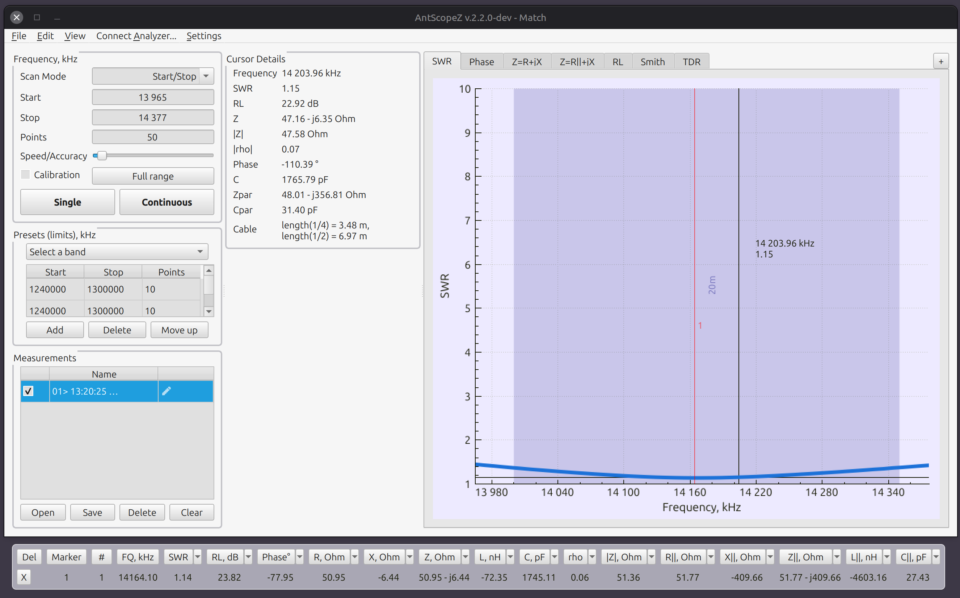
Task: Click the plus icon to add a tab
Action: (x=940, y=62)
